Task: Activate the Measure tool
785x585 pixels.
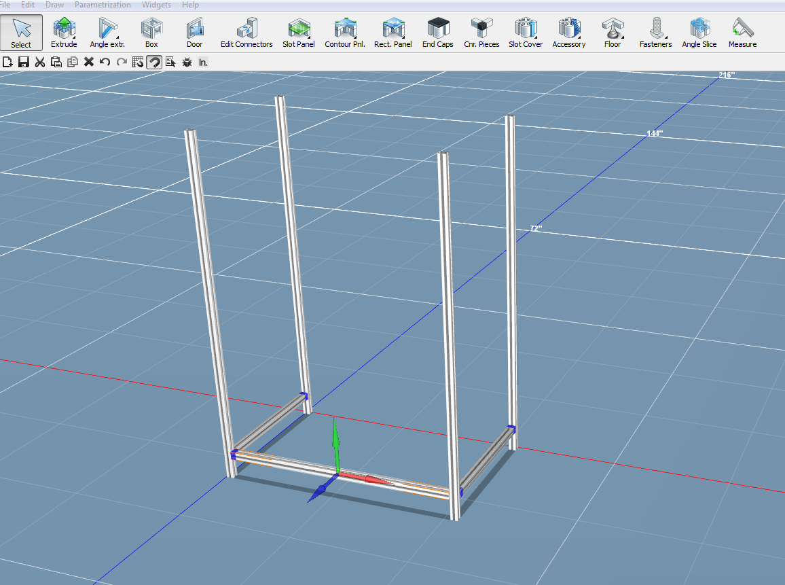Action: click(742, 33)
